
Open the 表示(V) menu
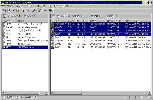click(20, 6)
